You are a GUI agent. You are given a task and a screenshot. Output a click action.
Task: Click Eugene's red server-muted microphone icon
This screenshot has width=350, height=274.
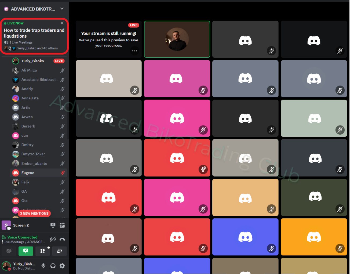[63, 173]
